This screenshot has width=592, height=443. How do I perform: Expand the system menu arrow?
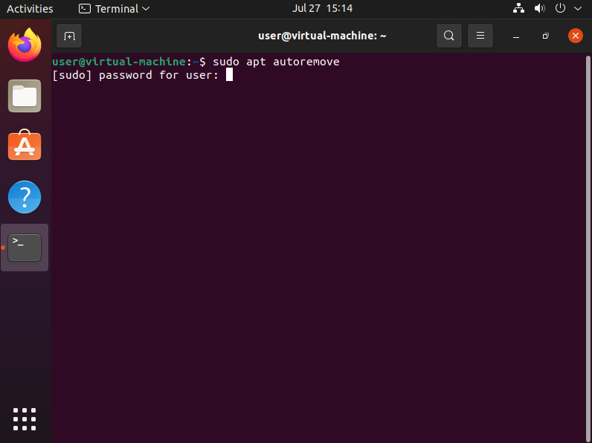click(577, 9)
